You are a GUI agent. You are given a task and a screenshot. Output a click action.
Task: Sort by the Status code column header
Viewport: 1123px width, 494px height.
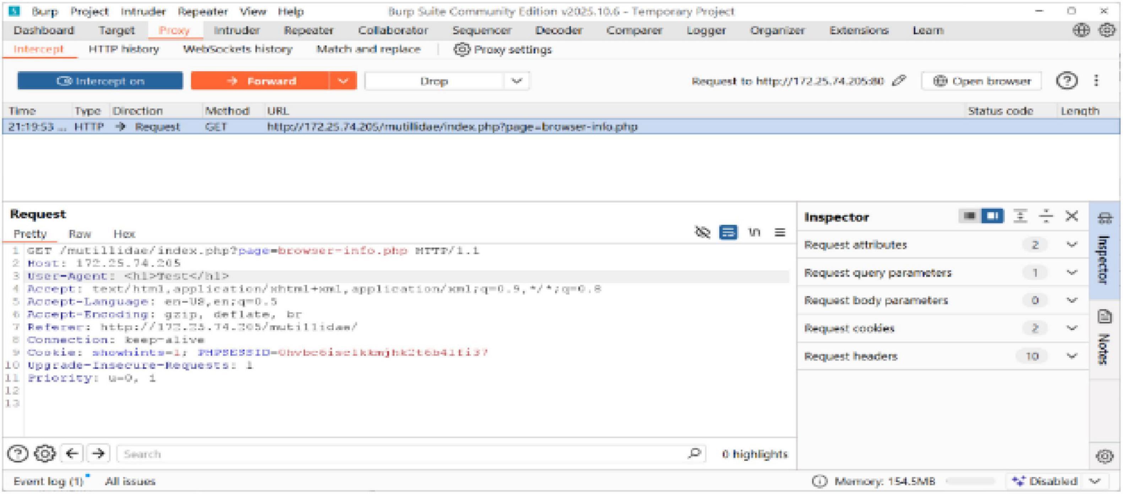pos(1000,111)
